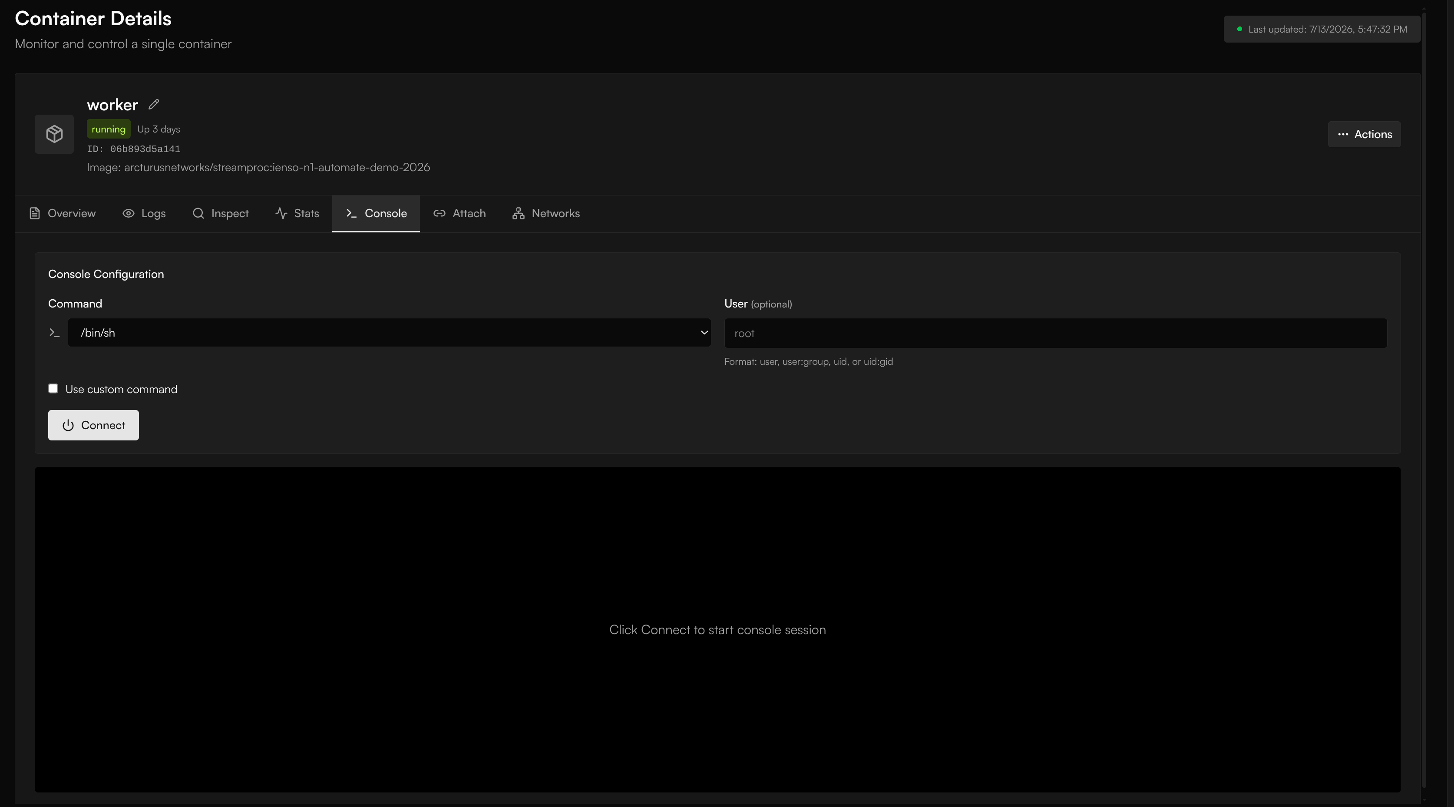
Task: Click the console terminal output area
Action: point(717,630)
